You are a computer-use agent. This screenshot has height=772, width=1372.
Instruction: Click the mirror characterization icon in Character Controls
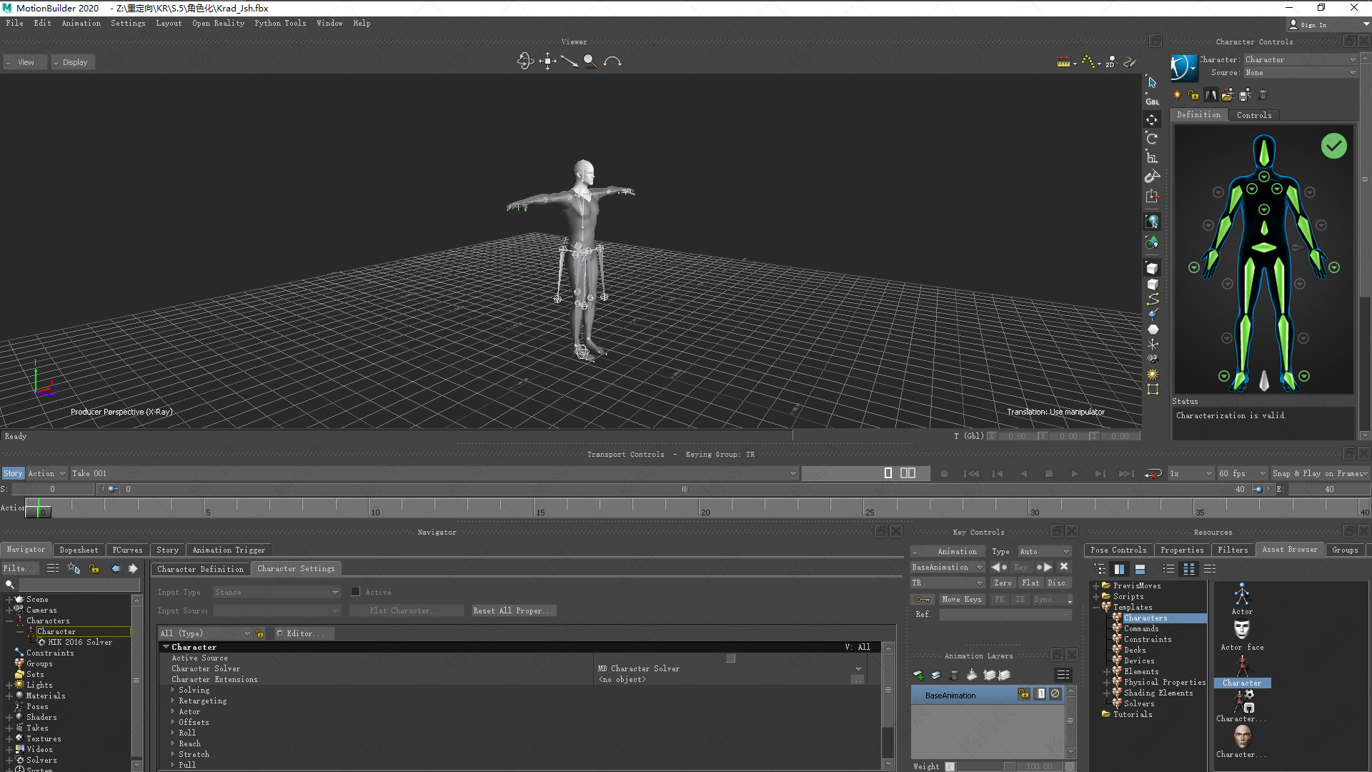click(x=1210, y=94)
